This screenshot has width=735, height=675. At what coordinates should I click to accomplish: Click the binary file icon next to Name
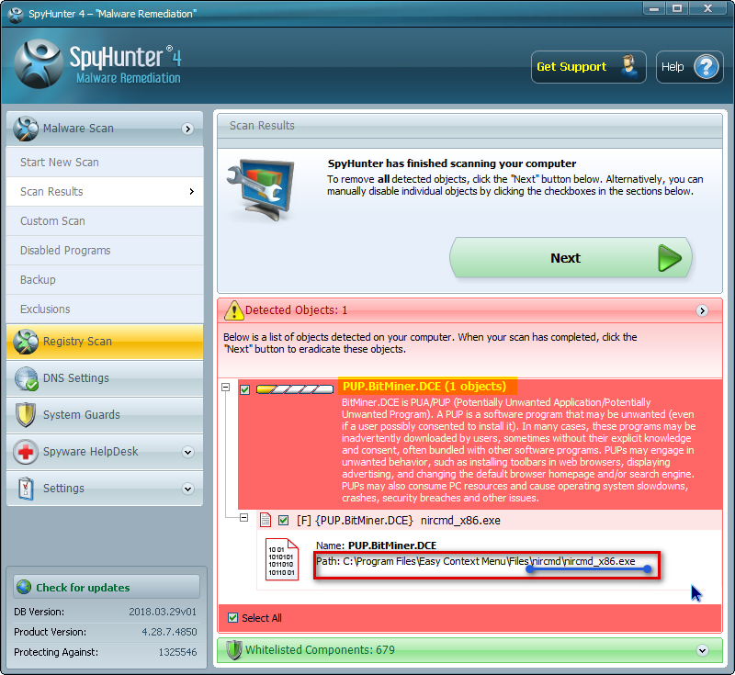click(282, 560)
